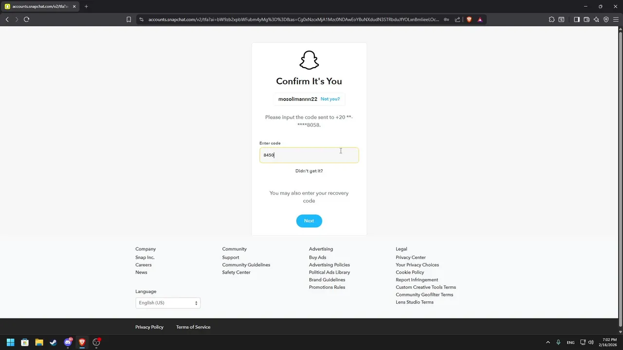Viewport: 623px width, 350px height.
Task: Open the Brand Guidelines link
Action: point(327,280)
